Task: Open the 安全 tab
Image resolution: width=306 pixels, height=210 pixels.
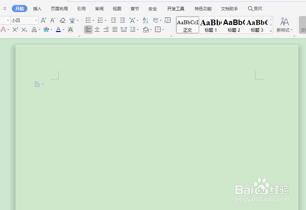Action: pyautogui.click(x=153, y=9)
